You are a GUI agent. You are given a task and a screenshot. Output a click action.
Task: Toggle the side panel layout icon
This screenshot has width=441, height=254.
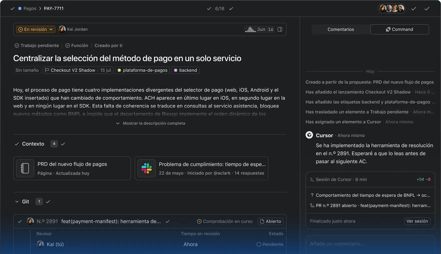pos(280,29)
